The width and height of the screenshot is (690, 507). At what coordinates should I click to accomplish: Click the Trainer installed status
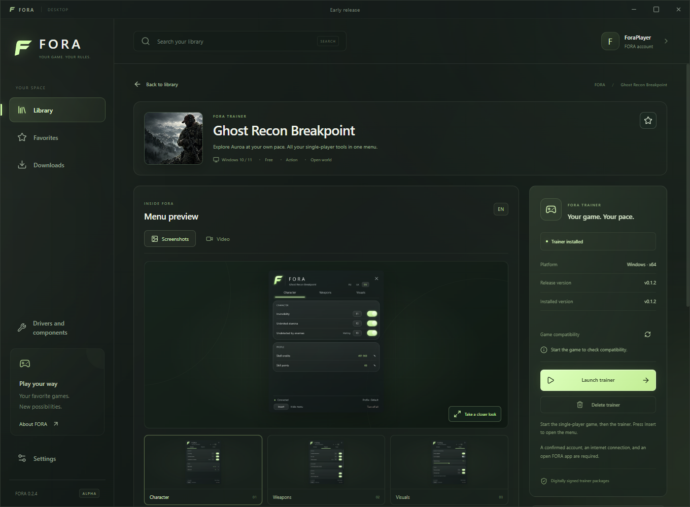[598, 241]
